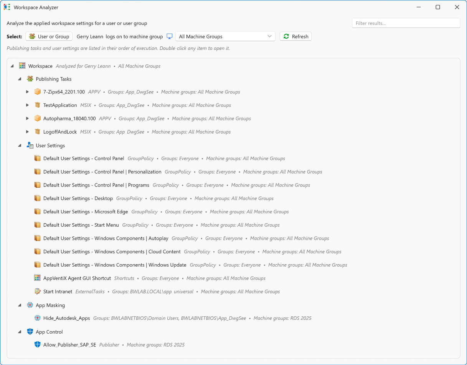The image size is (467, 365).
Task: Collapse the App Masking node
Action: (x=20, y=305)
